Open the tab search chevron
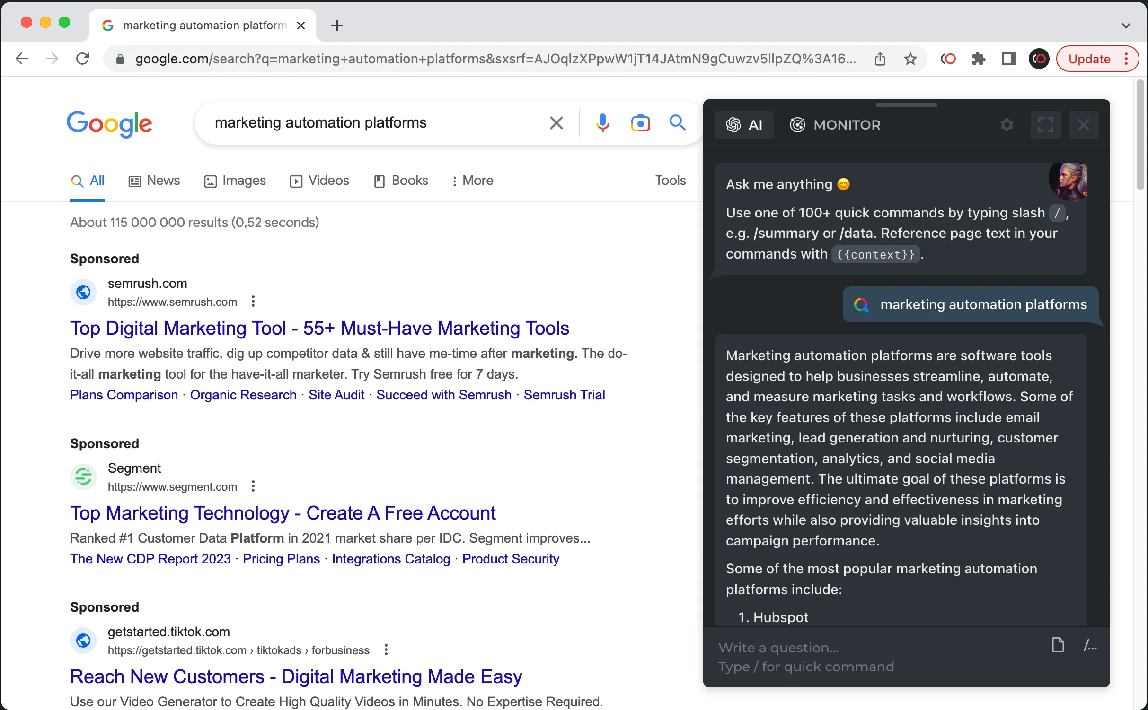1148x710 pixels. click(1126, 26)
